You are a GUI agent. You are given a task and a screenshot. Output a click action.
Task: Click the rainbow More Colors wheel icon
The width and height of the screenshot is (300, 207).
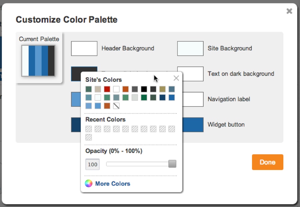[89, 183]
